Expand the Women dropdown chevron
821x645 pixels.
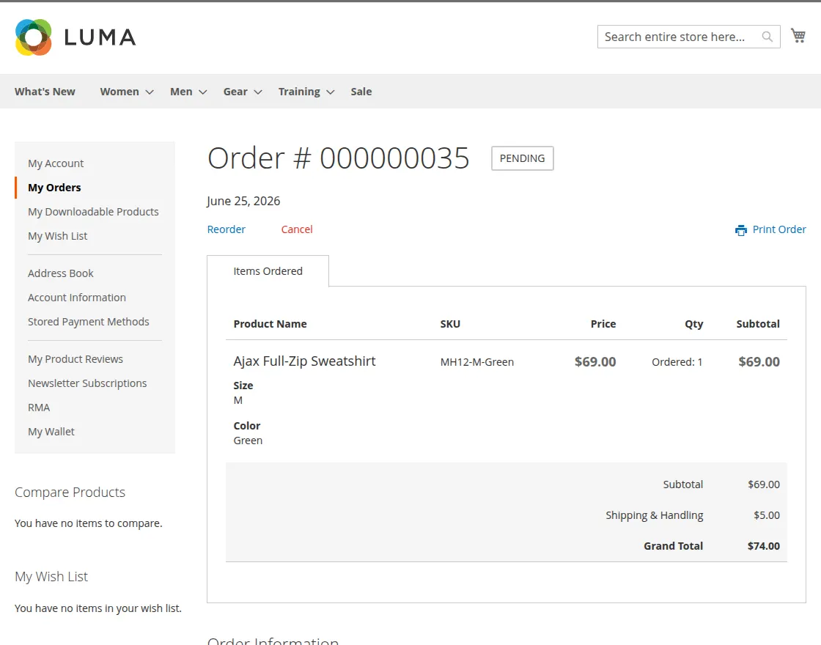(x=150, y=92)
